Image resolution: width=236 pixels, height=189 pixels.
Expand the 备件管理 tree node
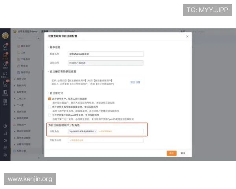tap(15, 92)
